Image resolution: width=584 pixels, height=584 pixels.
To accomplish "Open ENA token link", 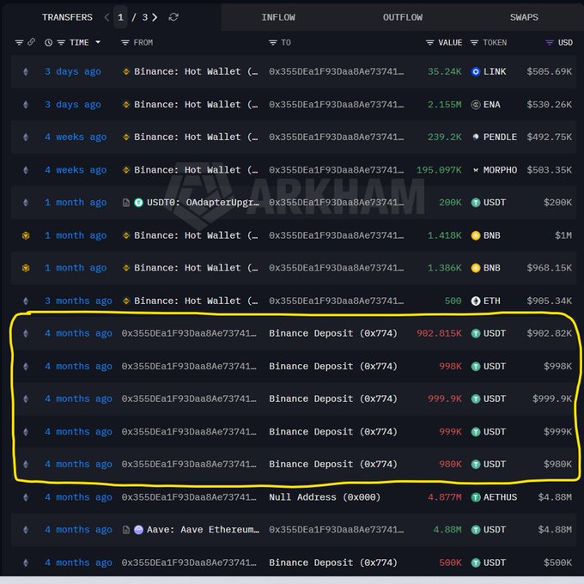I will pos(491,105).
